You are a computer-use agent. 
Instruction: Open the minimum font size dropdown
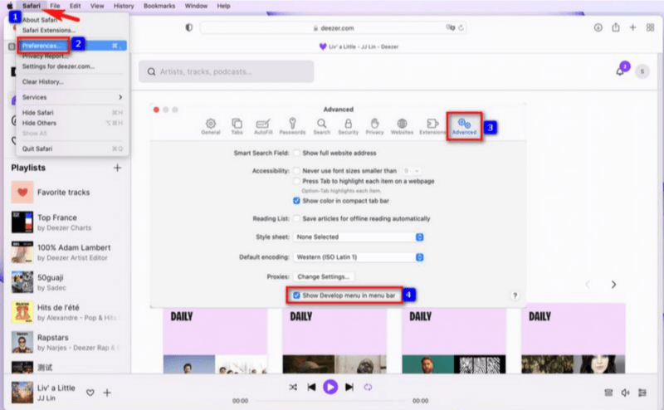tap(411, 171)
